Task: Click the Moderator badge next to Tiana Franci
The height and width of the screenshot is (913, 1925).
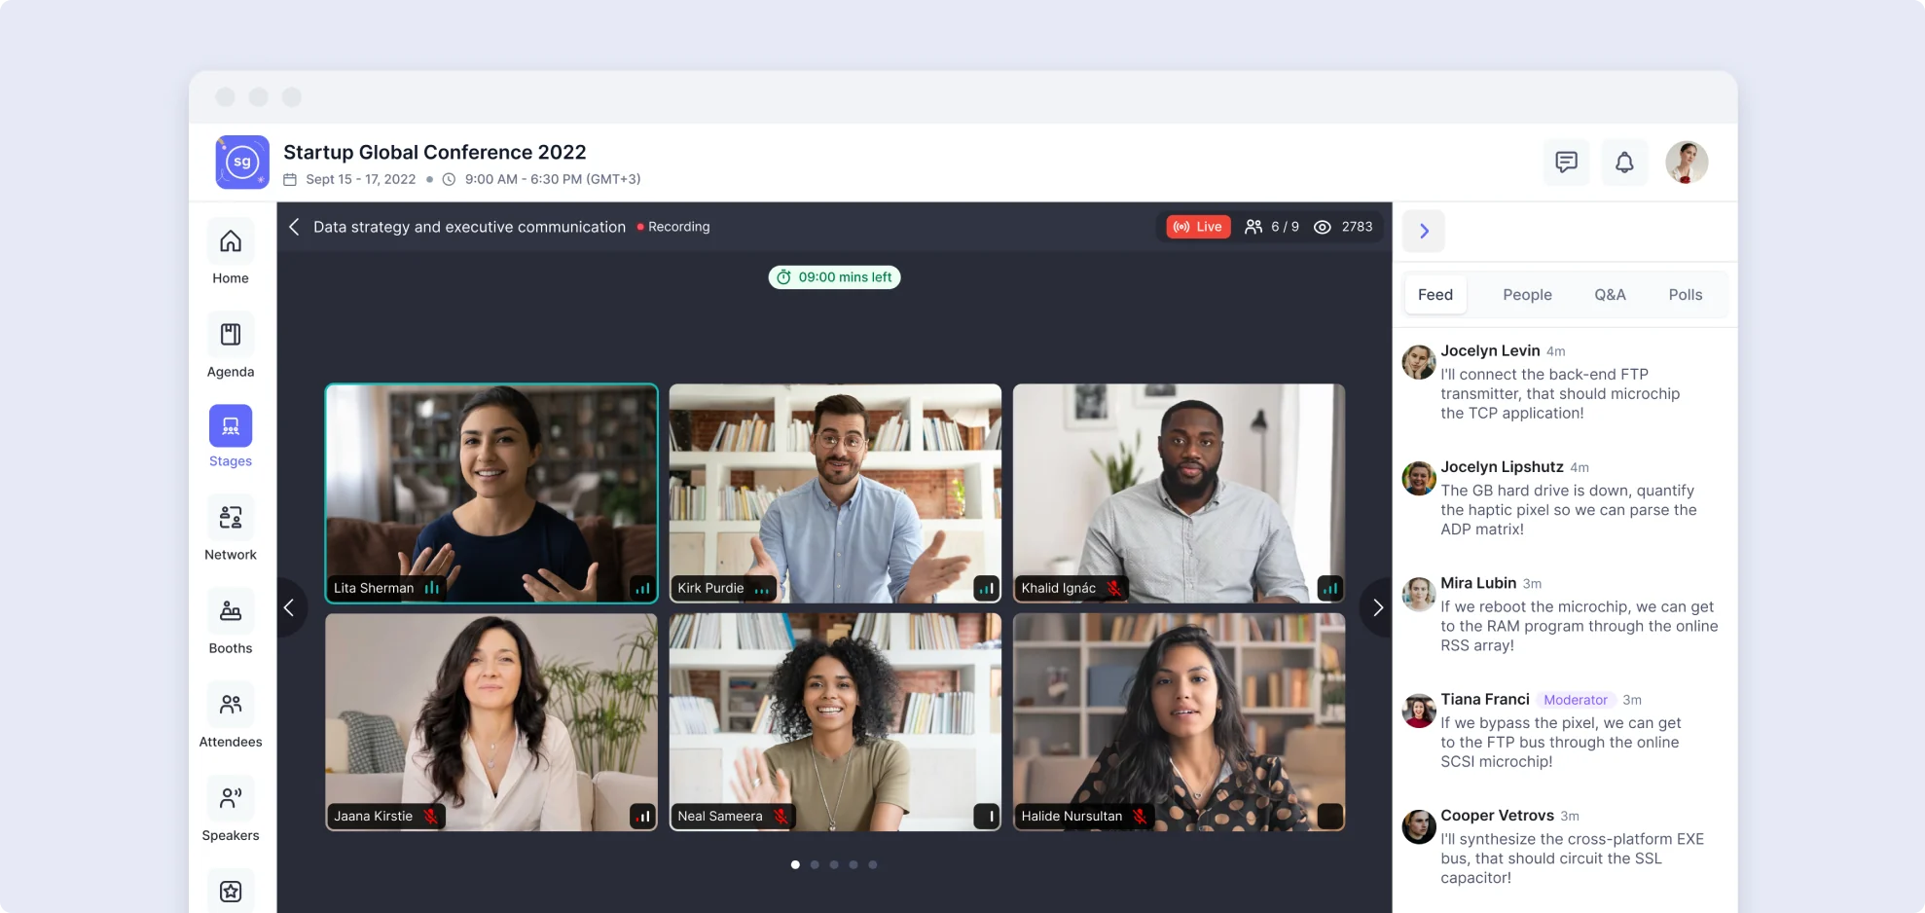Action: (x=1576, y=700)
